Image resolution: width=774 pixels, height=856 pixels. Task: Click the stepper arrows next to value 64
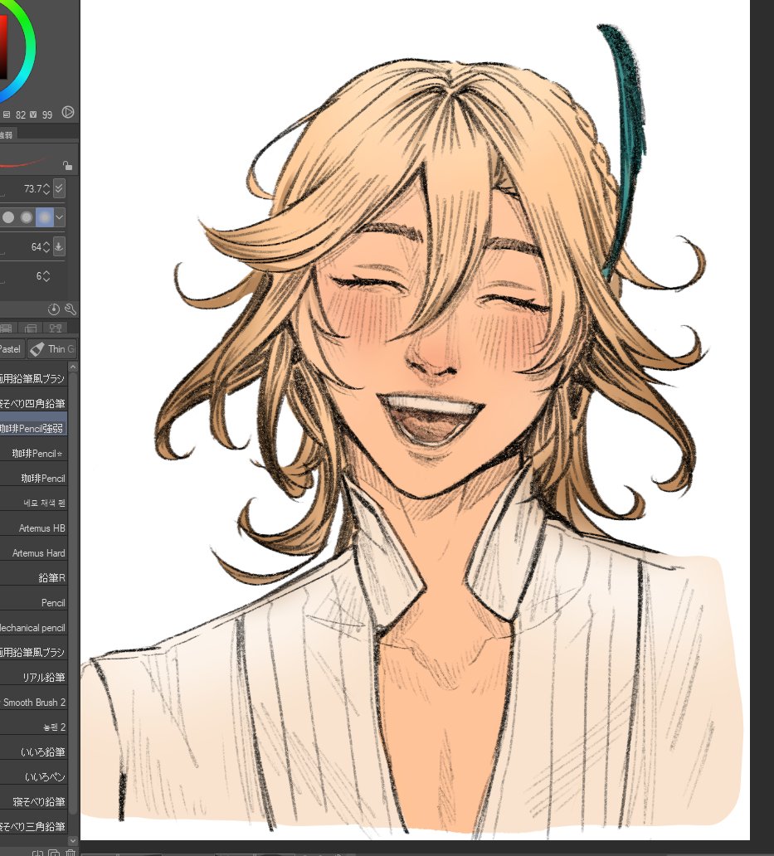[46, 246]
